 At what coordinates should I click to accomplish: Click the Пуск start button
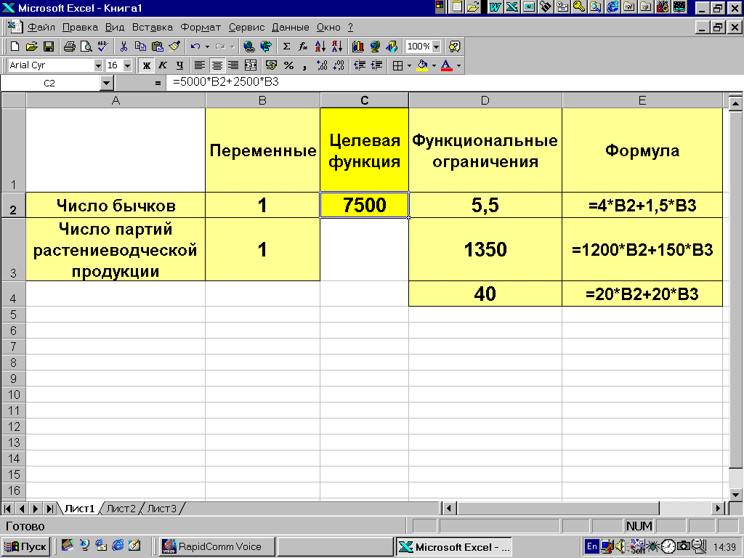[26, 546]
